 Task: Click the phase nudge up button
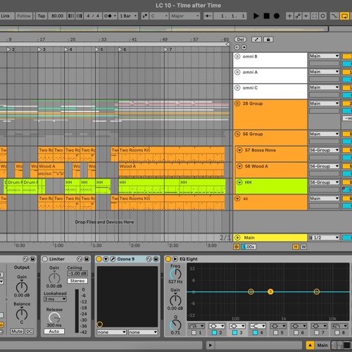80,16
